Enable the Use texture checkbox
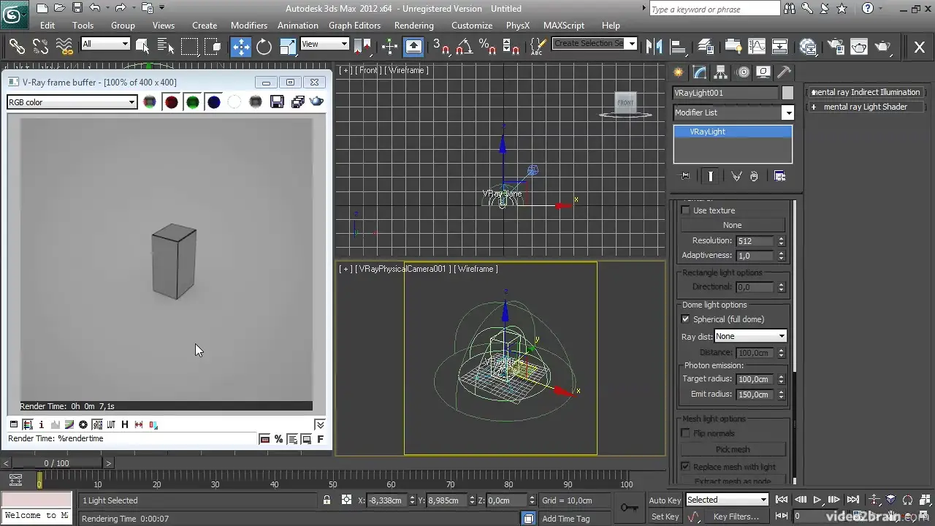935x526 pixels. 685,210
